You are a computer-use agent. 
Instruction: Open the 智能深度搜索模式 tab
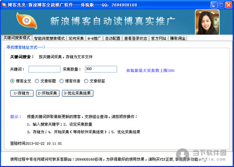point(50,38)
